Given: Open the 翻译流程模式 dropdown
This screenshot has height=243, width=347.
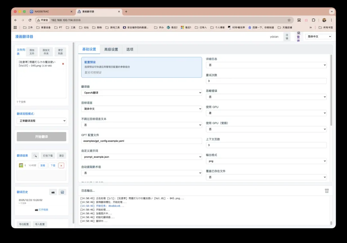Looking at the screenshot, I should [41, 121].
